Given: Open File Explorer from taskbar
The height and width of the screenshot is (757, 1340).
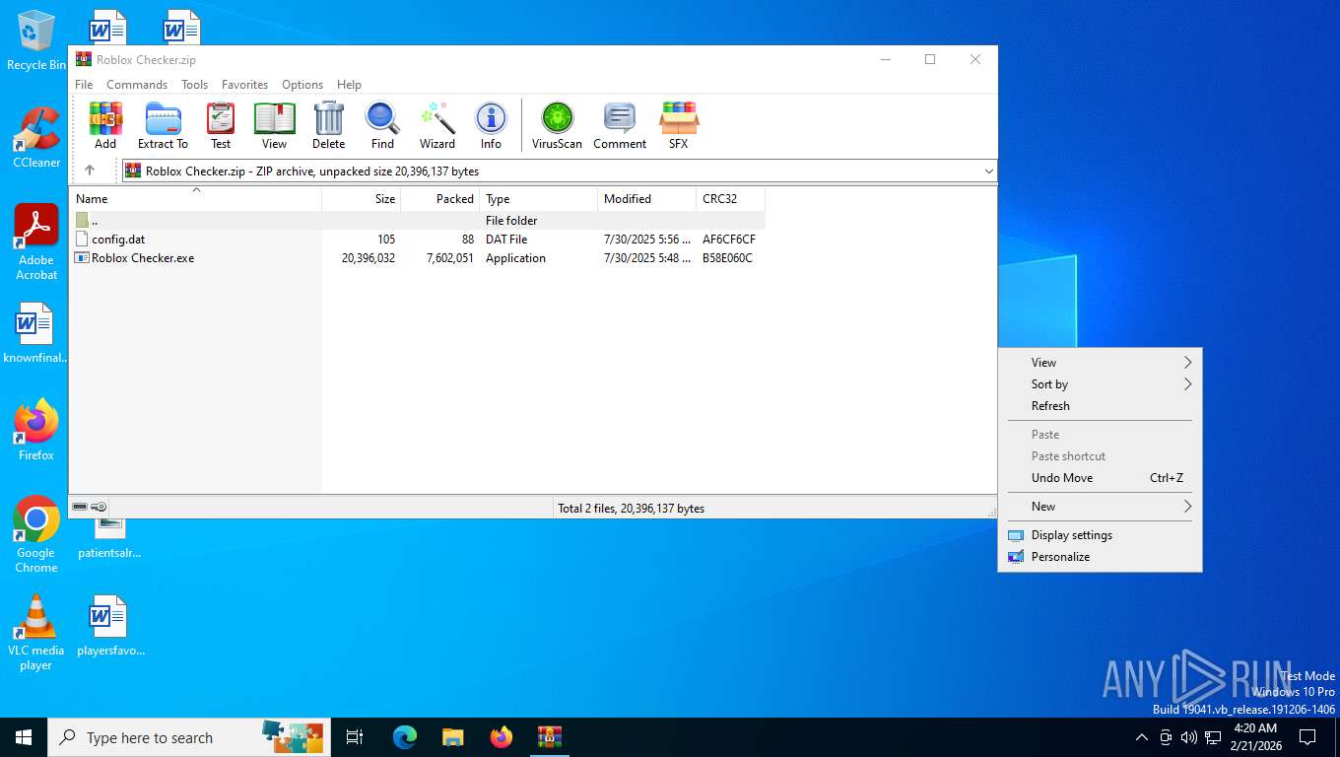Looking at the screenshot, I should [x=453, y=737].
